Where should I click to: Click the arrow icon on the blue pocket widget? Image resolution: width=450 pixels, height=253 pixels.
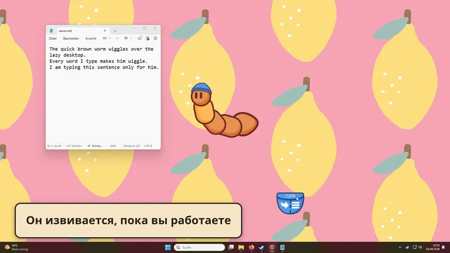click(x=285, y=205)
